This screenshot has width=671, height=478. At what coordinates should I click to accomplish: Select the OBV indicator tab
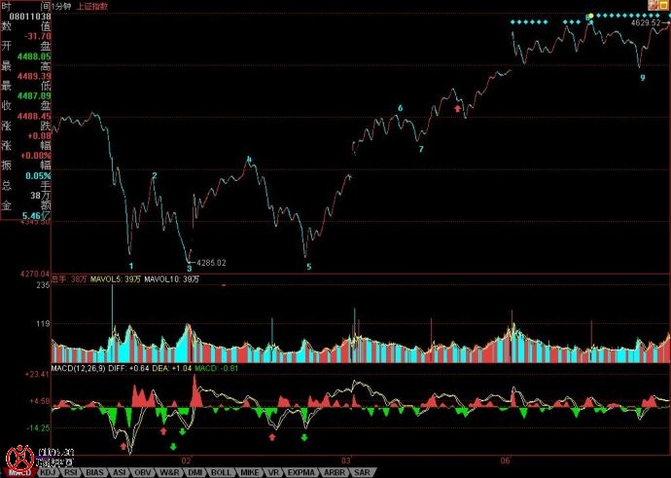[x=144, y=472]
